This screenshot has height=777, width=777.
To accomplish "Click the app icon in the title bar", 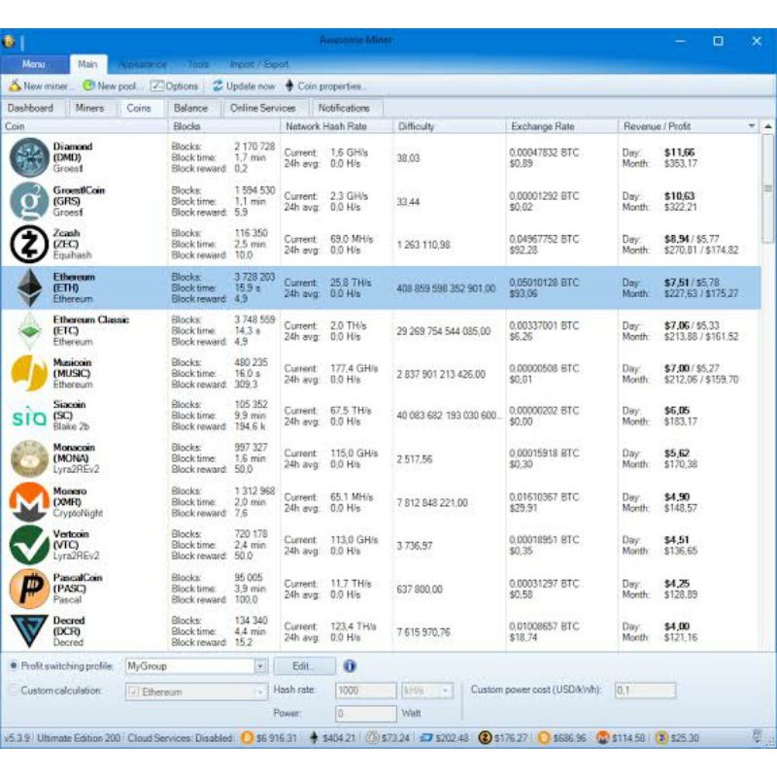I will [9, 41].
